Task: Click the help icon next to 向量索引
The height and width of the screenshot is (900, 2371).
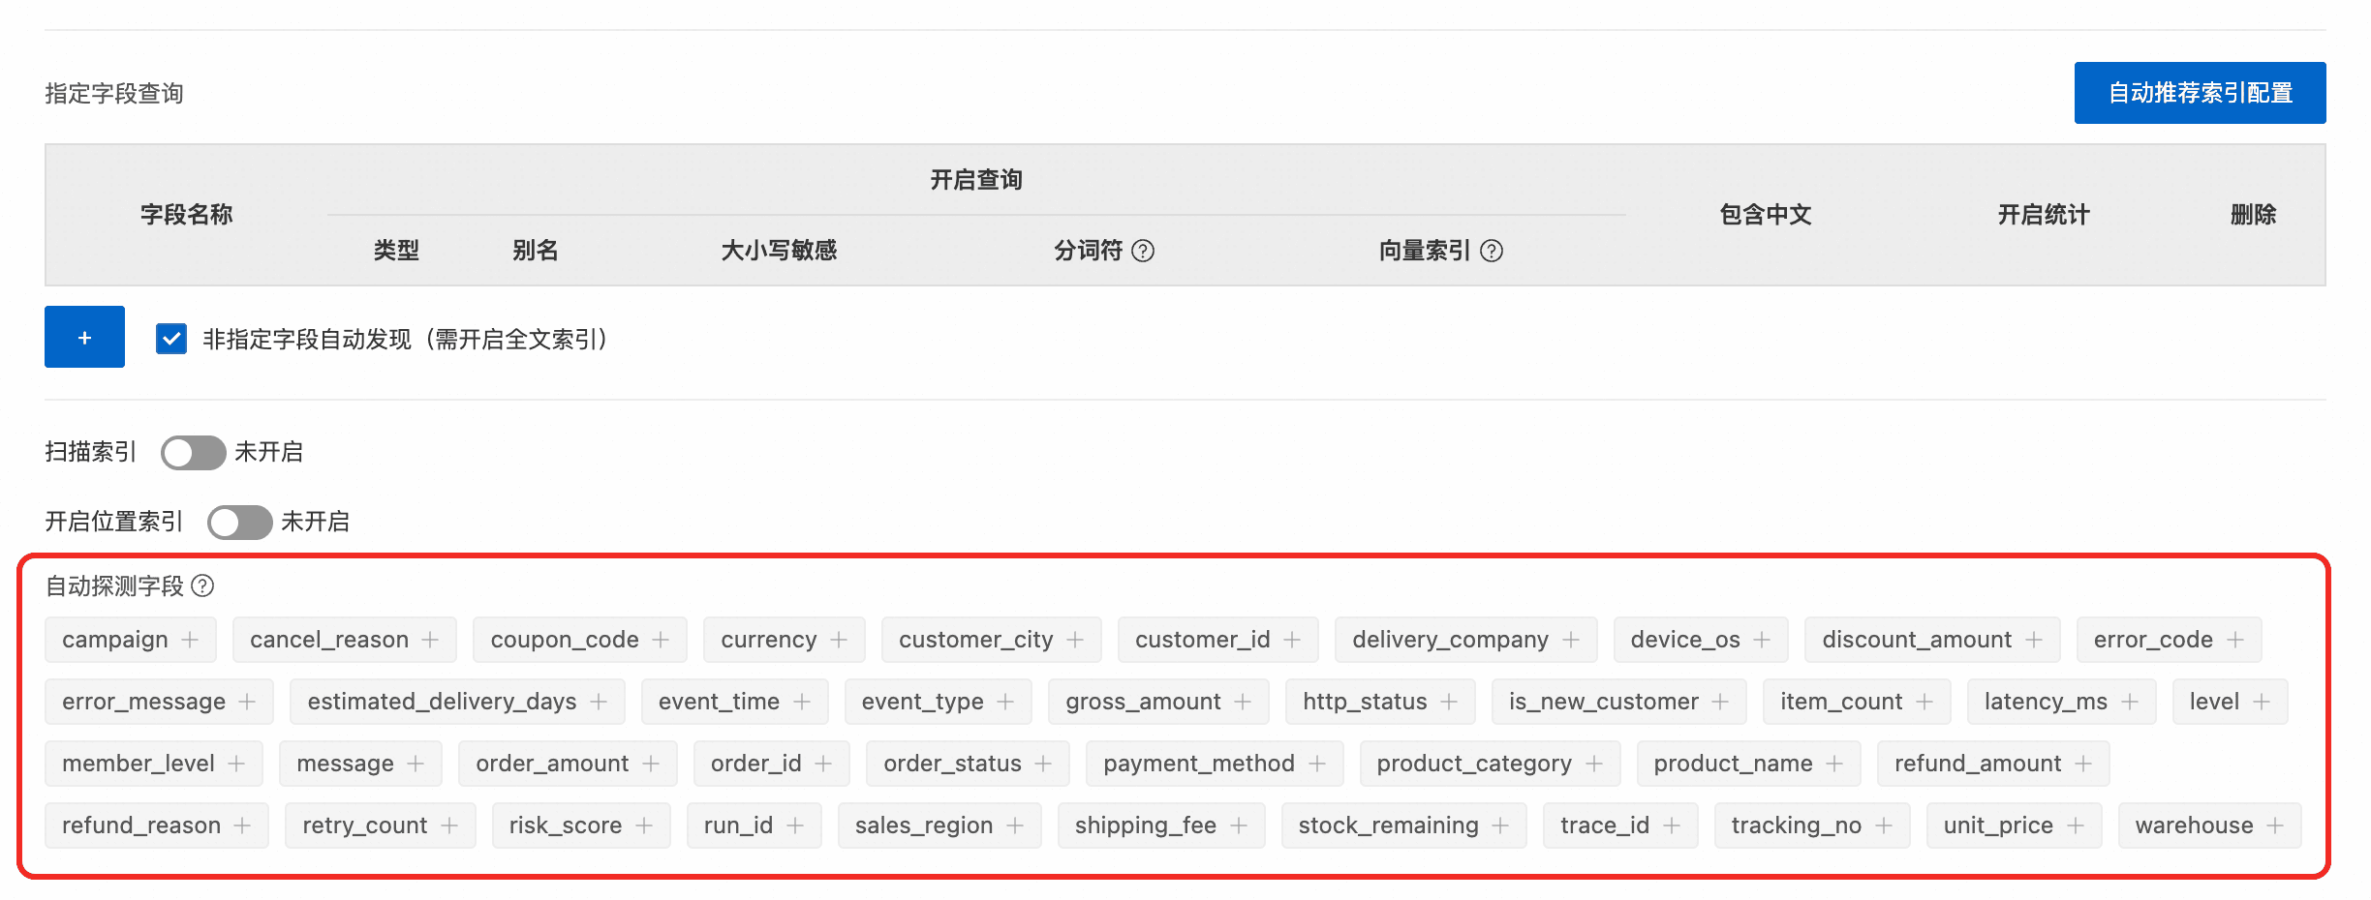Action: [1492, 251]
